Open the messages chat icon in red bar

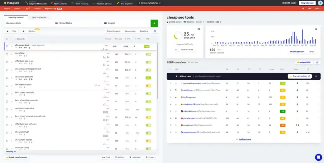[309, 9]
